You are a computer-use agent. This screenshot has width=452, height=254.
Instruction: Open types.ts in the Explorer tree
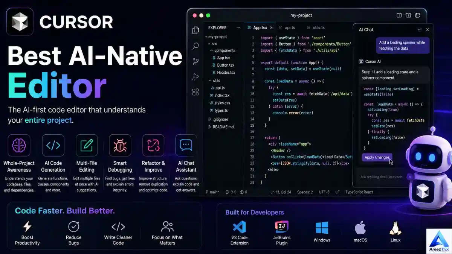218,111
